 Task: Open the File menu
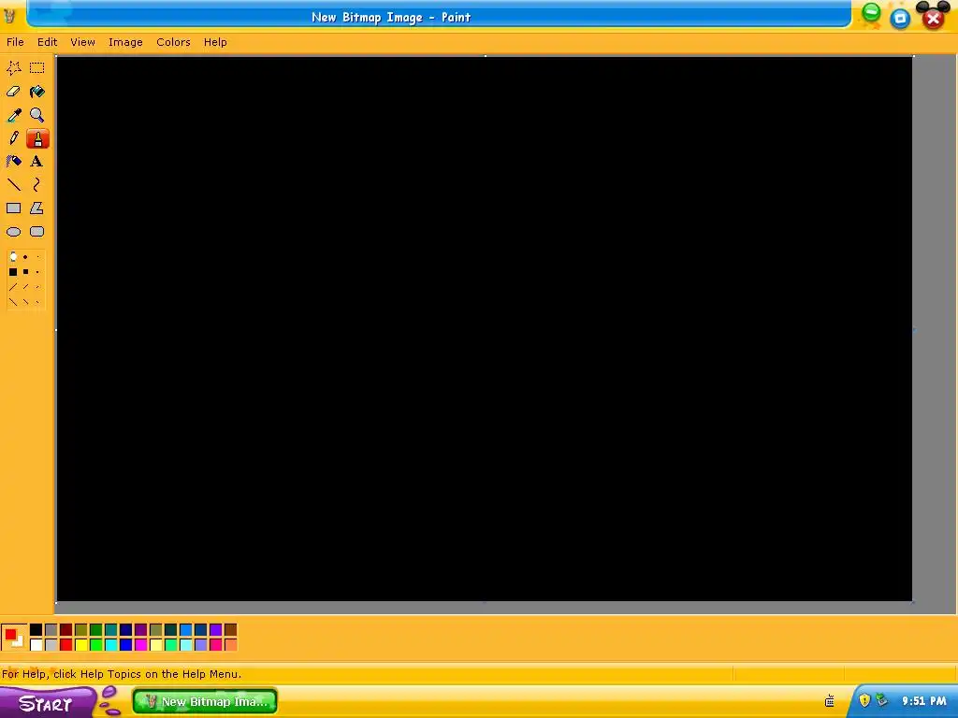pyautogui.click(x=15, y=42)
